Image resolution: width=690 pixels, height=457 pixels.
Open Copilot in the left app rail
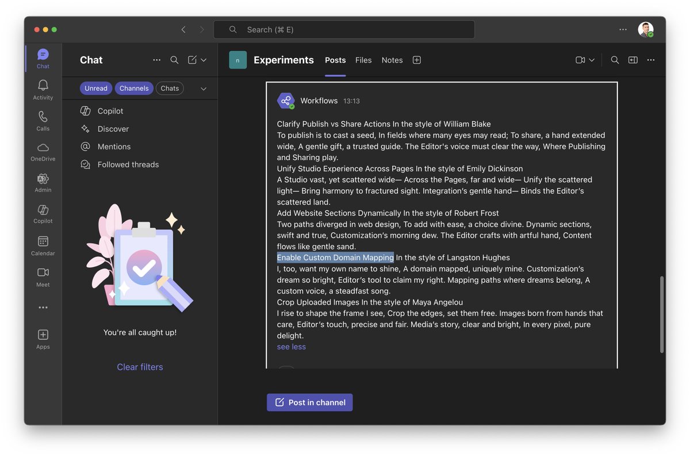click(43, 214)
